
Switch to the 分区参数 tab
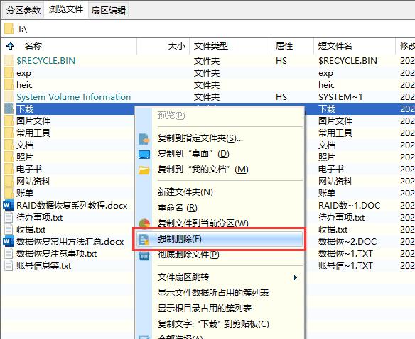coord(23,11)
